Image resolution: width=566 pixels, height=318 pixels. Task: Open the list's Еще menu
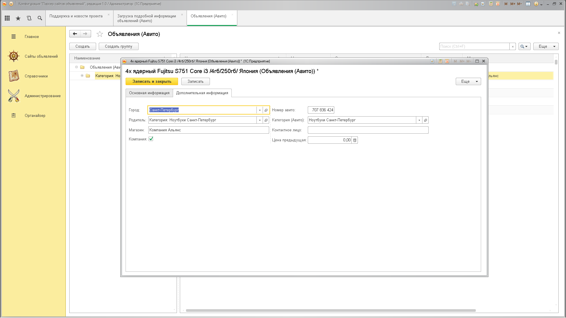pyautogui.click(x=546, y=47)
